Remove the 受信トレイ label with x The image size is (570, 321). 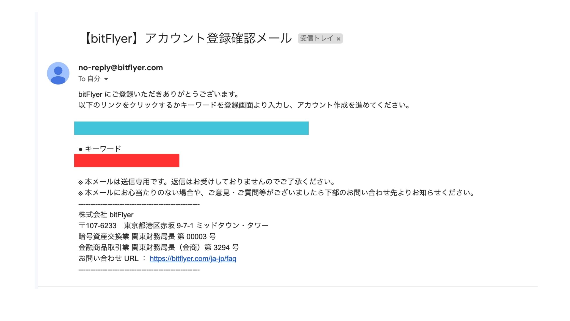338,39
